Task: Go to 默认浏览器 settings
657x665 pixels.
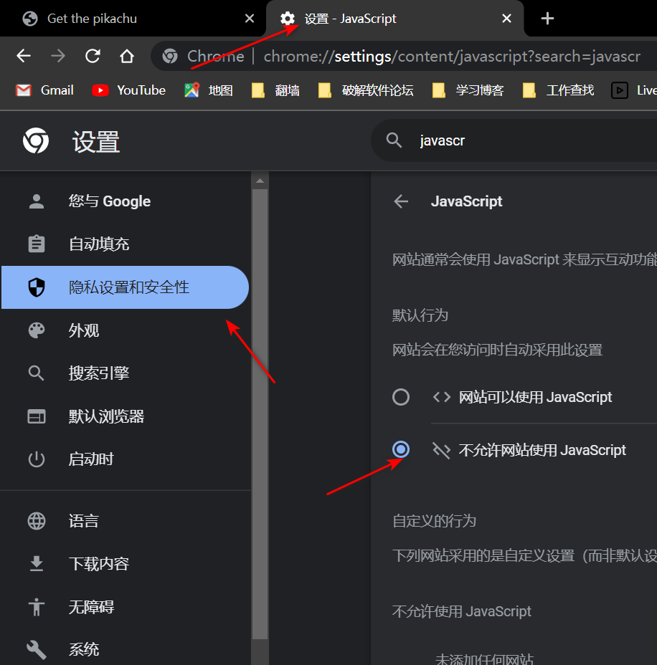Action: 106,416
